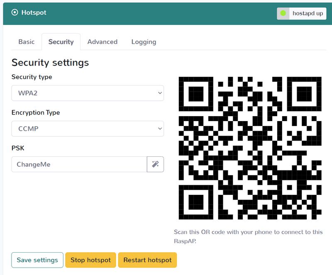
Task: Click the Hotspot title text in header
Action: [x=34, y=12]
